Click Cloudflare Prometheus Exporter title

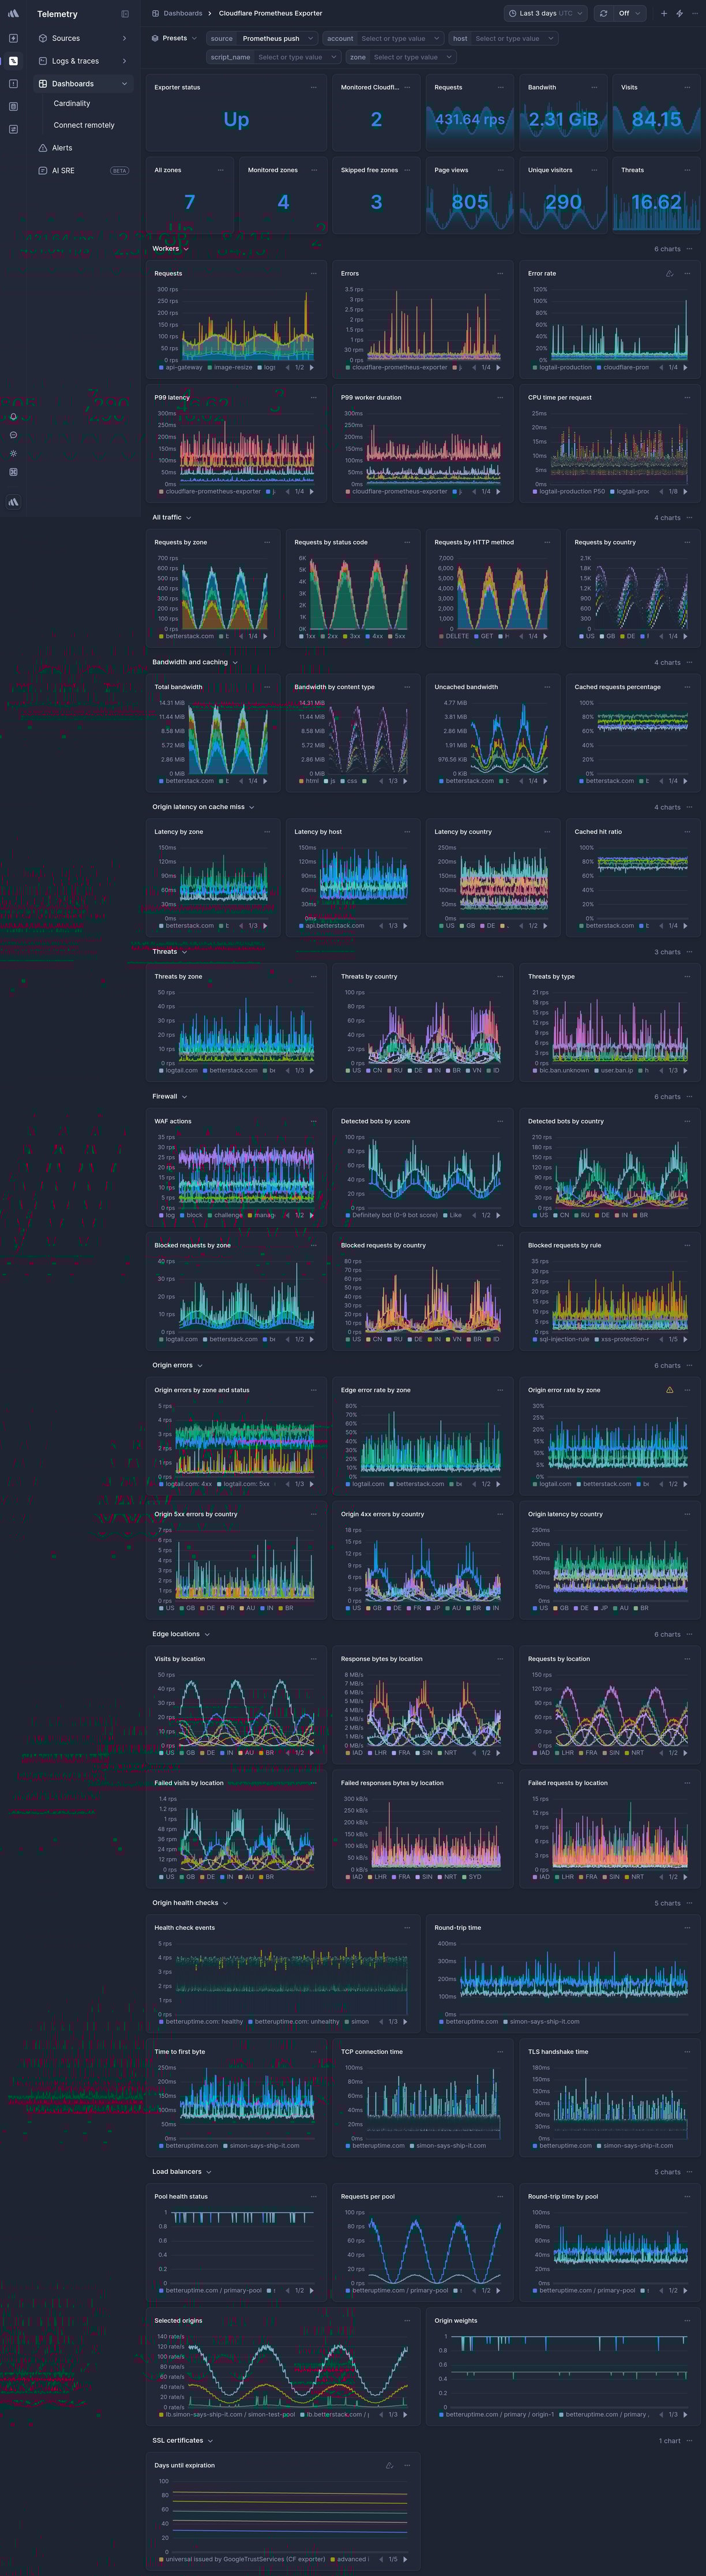point(270,14)
